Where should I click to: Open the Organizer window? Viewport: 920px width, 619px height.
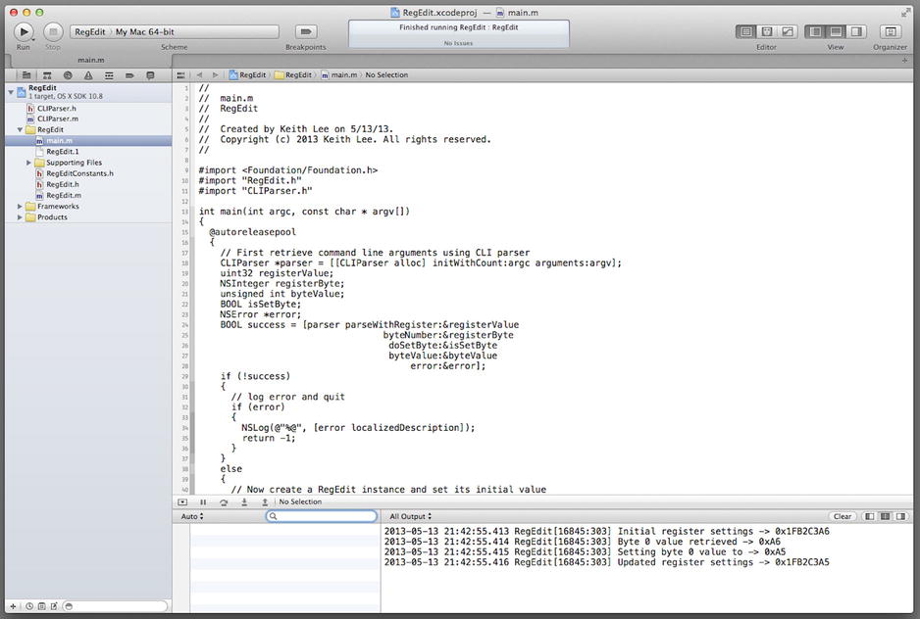click(890, 31)
